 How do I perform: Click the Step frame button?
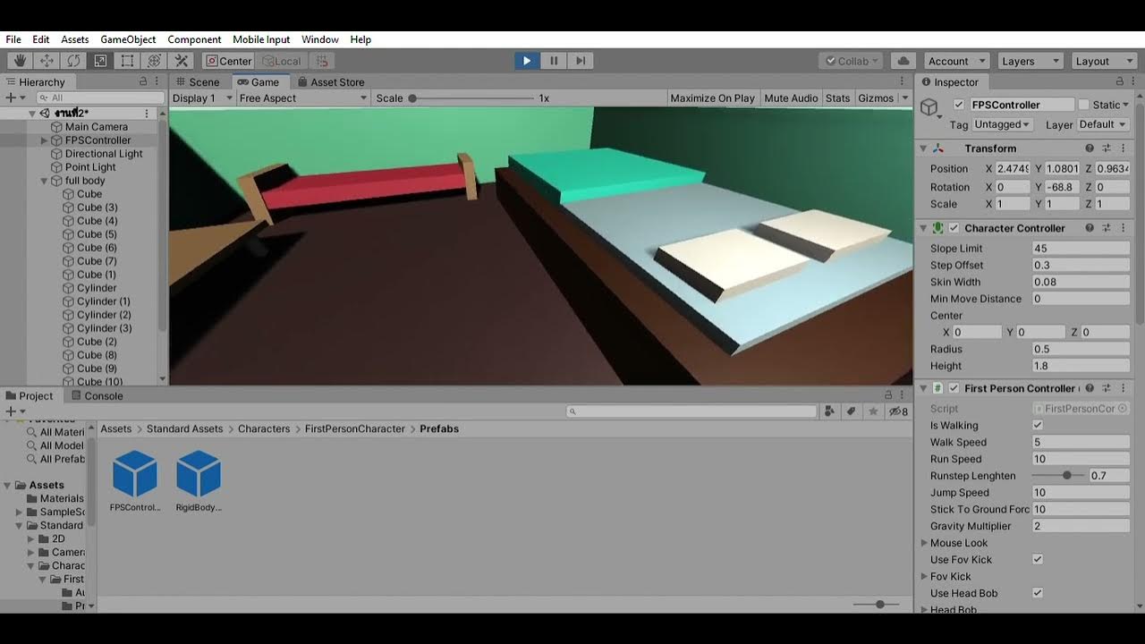pyautogui.click(x=581, y=61)
